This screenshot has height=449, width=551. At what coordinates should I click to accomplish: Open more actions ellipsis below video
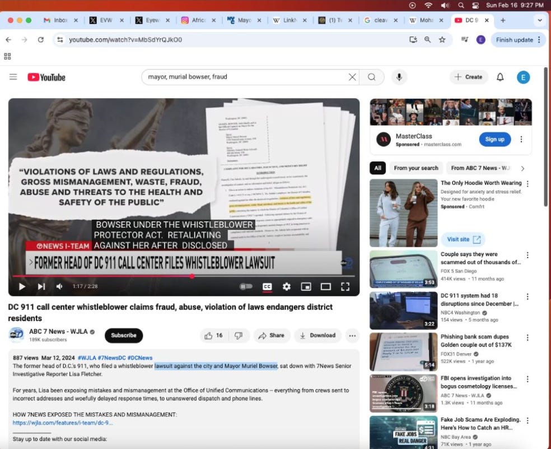pyautogui.click(x=352, y=336)
